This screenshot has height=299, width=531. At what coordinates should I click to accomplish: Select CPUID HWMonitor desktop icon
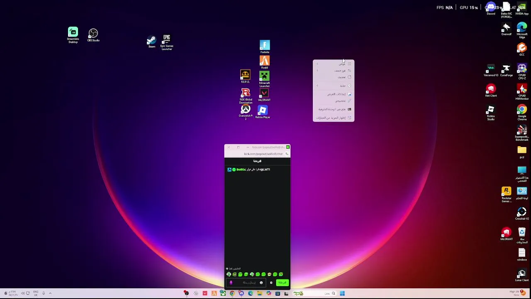(x=522, y=92)
